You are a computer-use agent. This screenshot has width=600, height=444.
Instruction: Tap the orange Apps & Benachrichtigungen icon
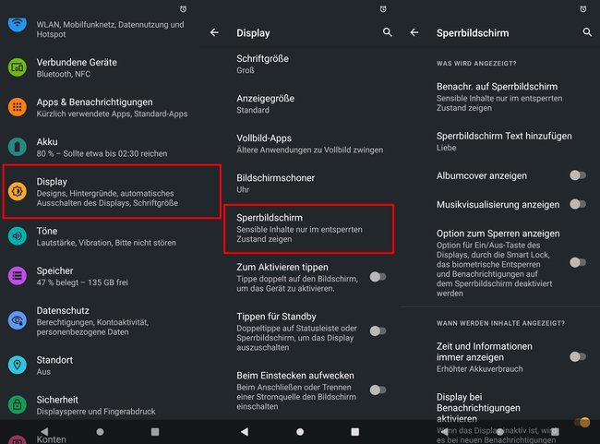coord(18,107)
